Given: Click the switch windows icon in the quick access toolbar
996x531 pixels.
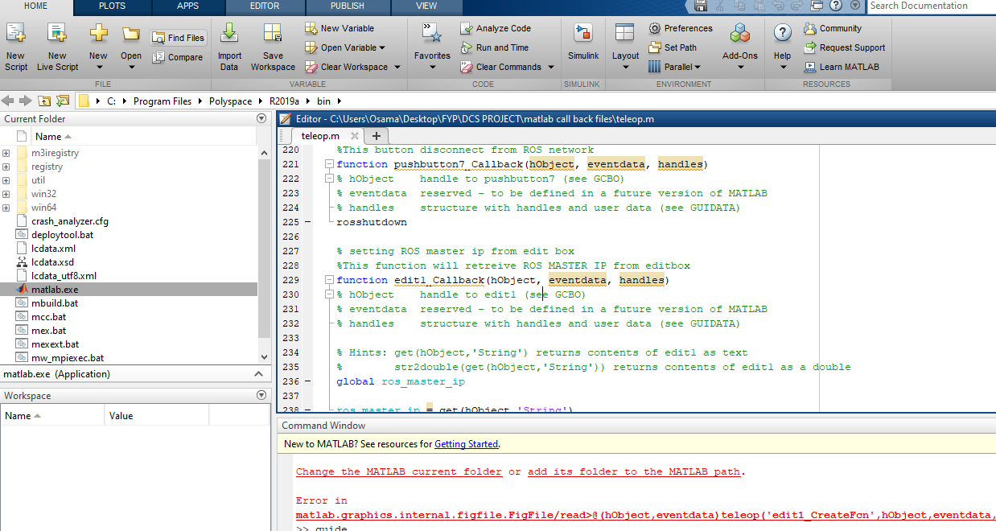Looking at the screenshot, I should (816, 6).
